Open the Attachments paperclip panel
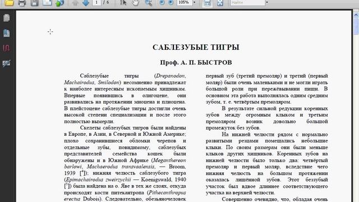 click(6, 48)
